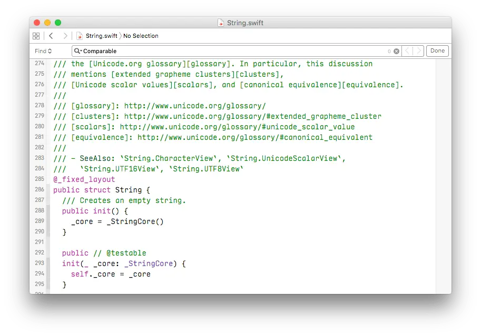Viewport: 481px width, 336px height.
Task: Click the extended_grapheme_cluster URL on line 279
Action: pos(253,116)
